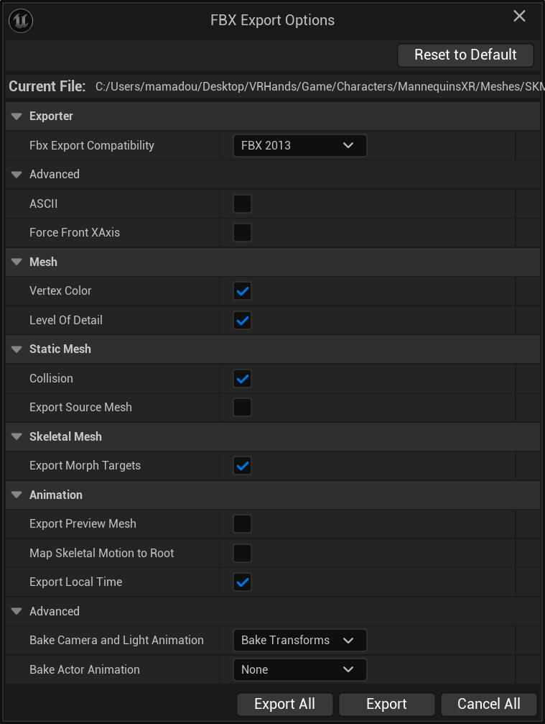Enable Export Source Mesh

coord(242,408)
